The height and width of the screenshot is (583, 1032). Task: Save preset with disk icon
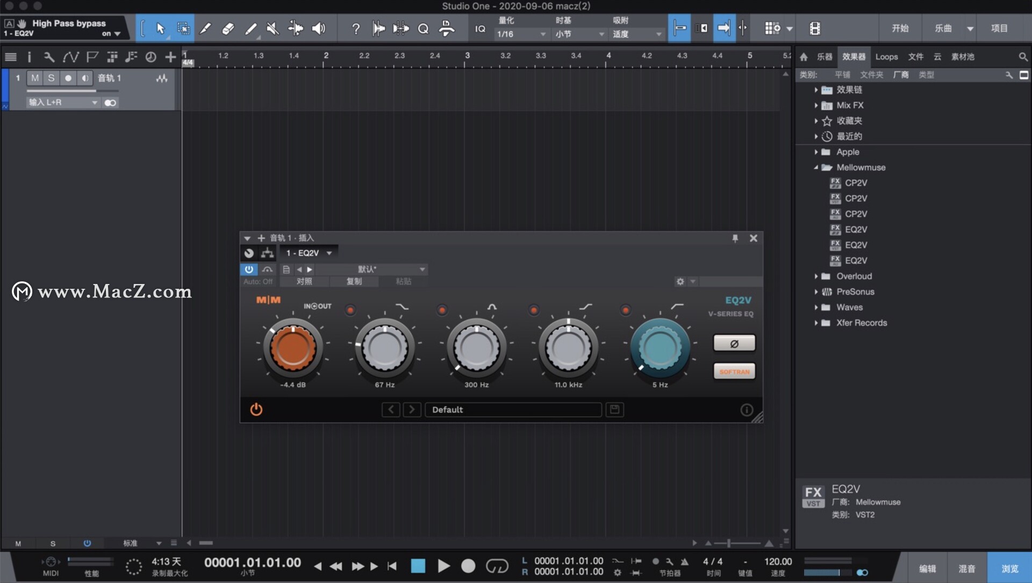pos(615,410)
